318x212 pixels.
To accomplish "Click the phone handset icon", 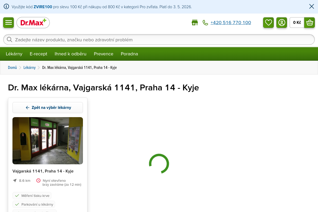I will point(205,23).
